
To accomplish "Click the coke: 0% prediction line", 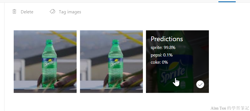I will coord(159,62).
